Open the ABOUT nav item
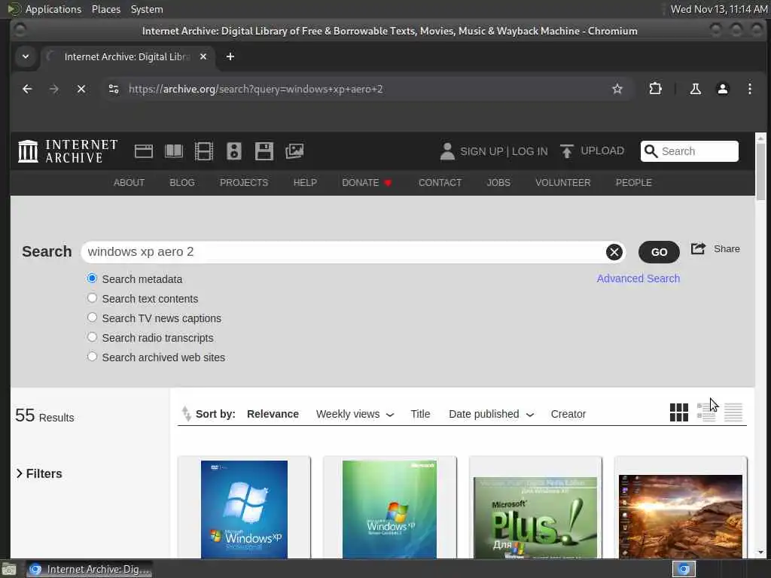Viewport: 771px width, 578px height. 129,182
